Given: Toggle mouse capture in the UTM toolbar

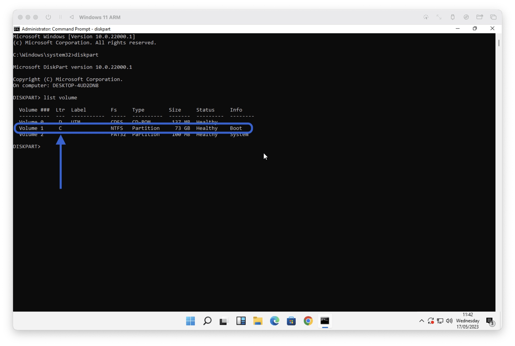Looking at the screenshot, I should [426, 17].
